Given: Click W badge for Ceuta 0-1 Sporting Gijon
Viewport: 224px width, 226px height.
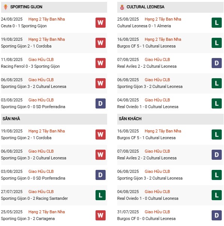Looking at the screenshot, I should pos(100,22).
